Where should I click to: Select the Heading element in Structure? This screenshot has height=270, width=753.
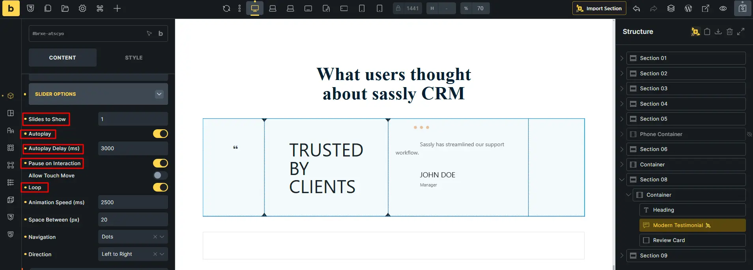[692, 210]
